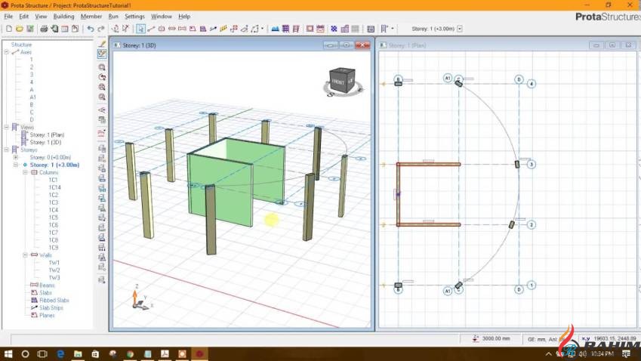The image size is (641, 361).
Task: Click the Print icon in toolbar
Action: point(44,29)
